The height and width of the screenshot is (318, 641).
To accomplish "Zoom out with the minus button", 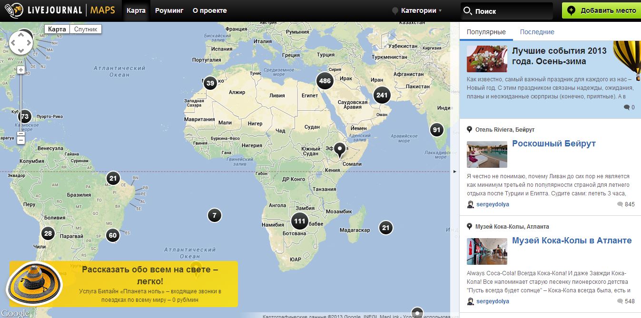I will pos(21,140).
